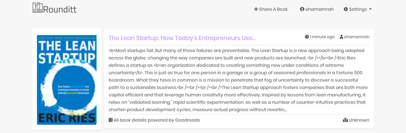Click the Rounditt bookshelf logo icon
This screenshot has height=133, width=406.
point(38,8)
